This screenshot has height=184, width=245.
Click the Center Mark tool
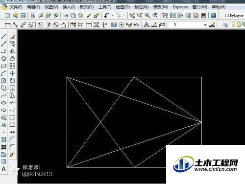coord(122,25)
